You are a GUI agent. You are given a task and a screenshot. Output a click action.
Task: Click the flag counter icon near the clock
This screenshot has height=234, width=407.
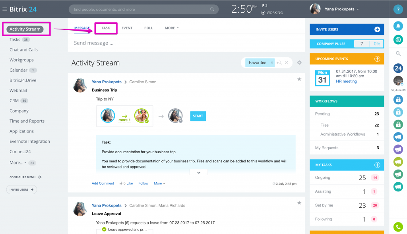264,6
